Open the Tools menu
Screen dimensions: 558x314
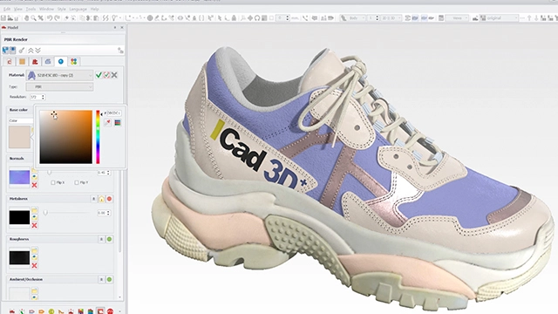[31, 9]
